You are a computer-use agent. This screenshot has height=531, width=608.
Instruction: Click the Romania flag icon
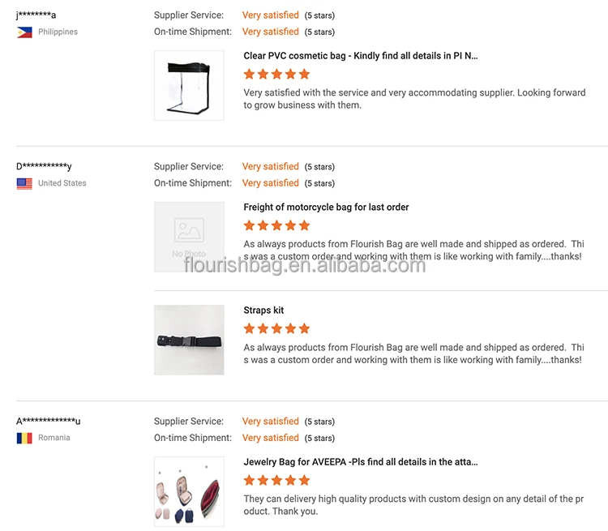click(24, 438)
